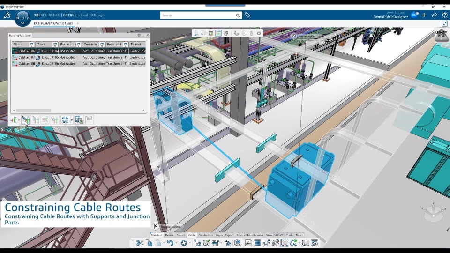Toggle the highlighted grid view icon in floating toolbar
This screenshot has height=253, width=450.
[x=218, y=33]
